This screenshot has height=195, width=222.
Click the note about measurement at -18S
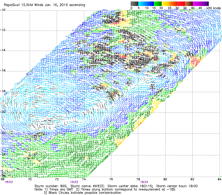[126, 190]
